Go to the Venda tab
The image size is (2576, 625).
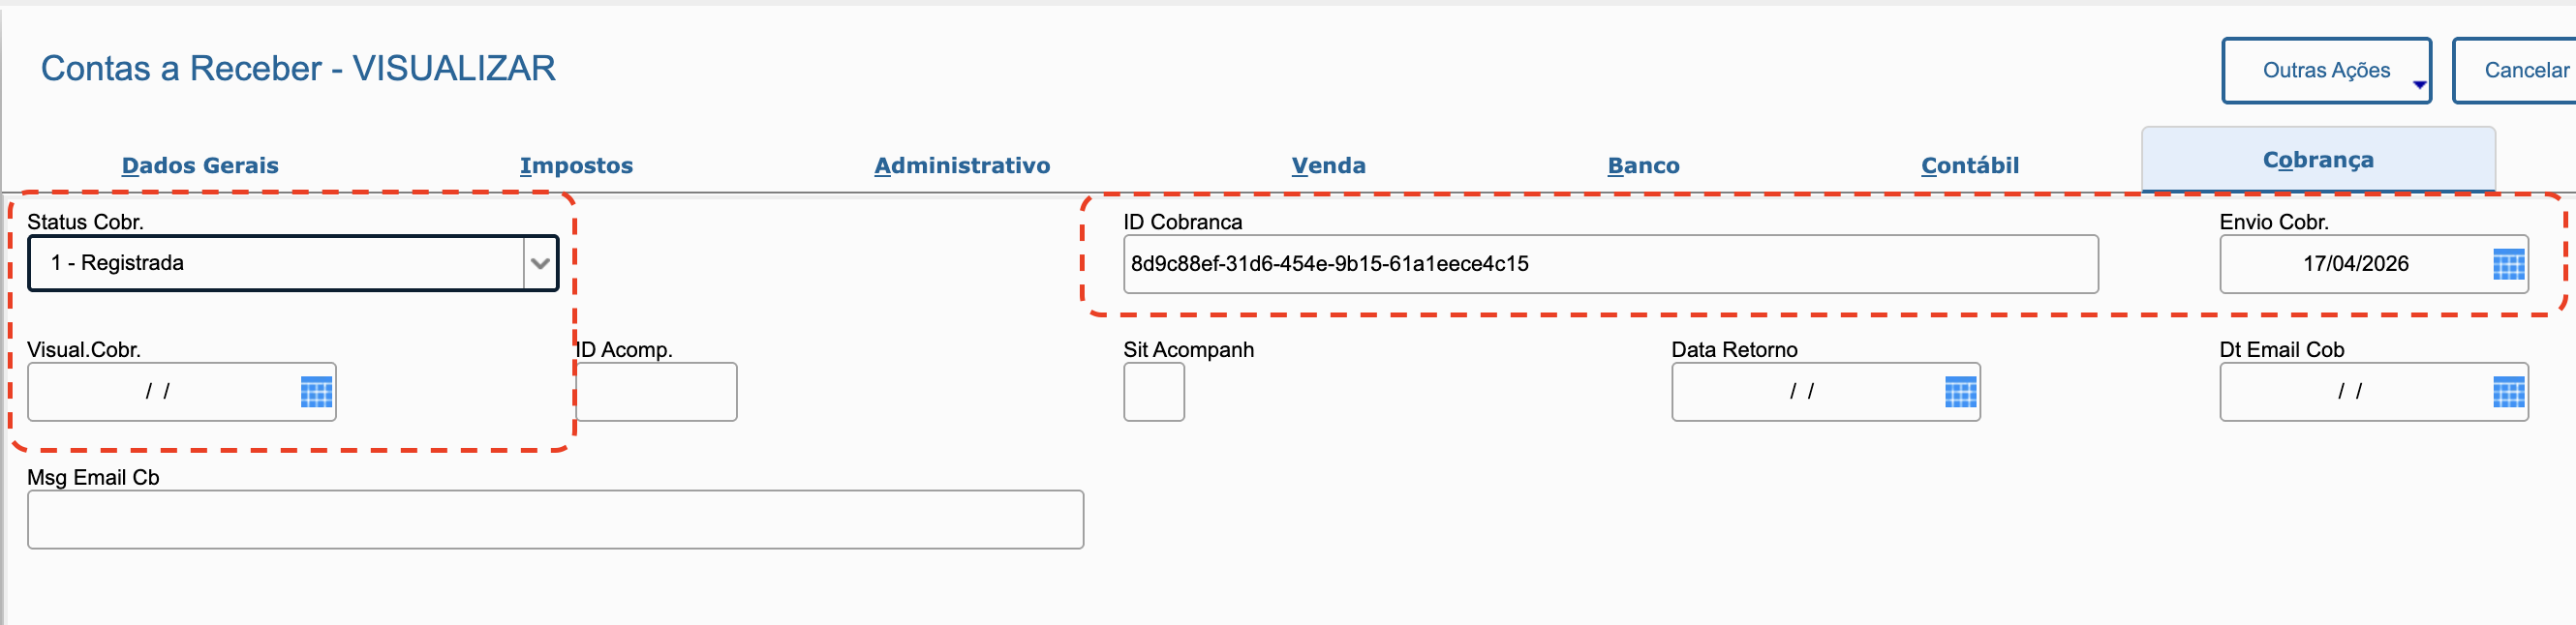click(x=1328, y=165)
